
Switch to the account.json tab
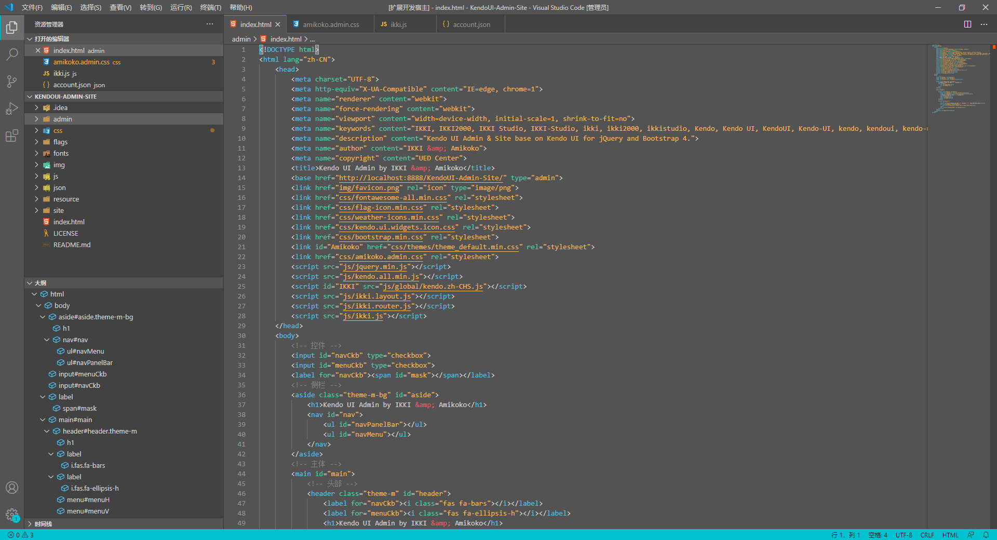click(x=471, y=24)
